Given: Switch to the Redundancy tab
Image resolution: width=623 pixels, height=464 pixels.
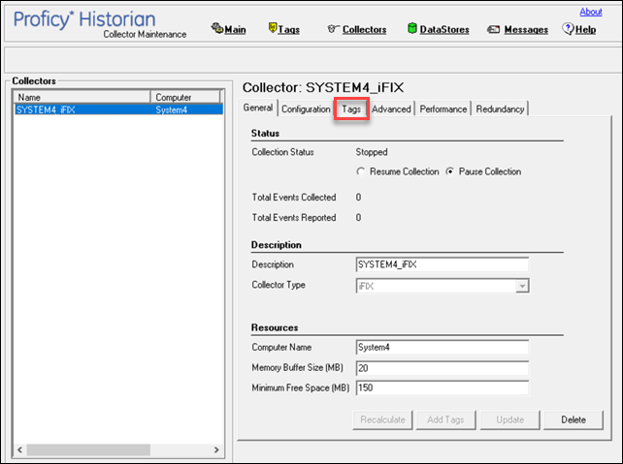Looking at the screenshot, I should 500,109.
